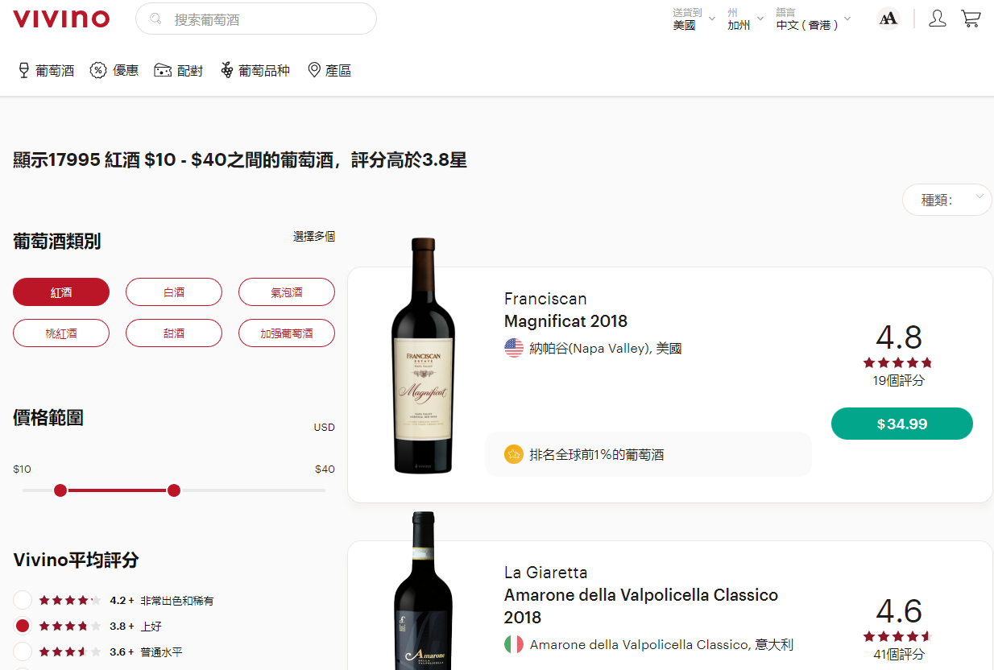Open the shopping cart icon
994x670 pixels.
[x=971, y=19]
